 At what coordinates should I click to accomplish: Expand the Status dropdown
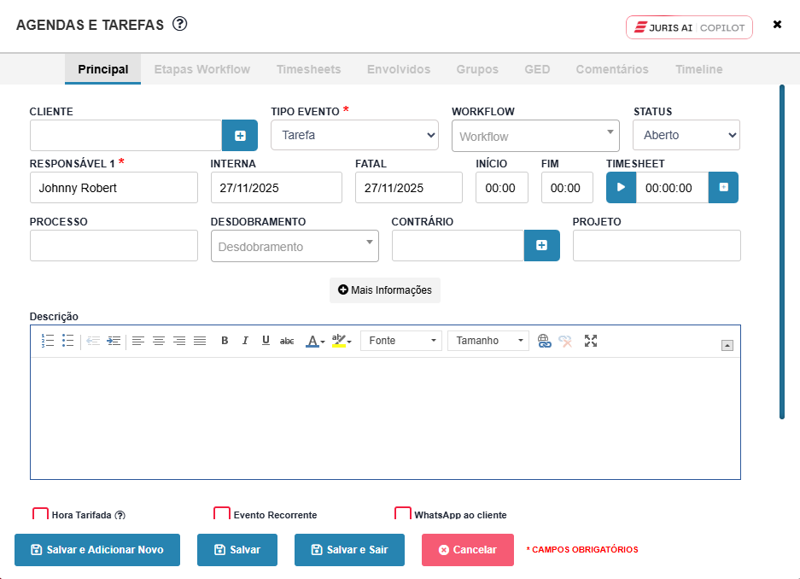point(686,135)
